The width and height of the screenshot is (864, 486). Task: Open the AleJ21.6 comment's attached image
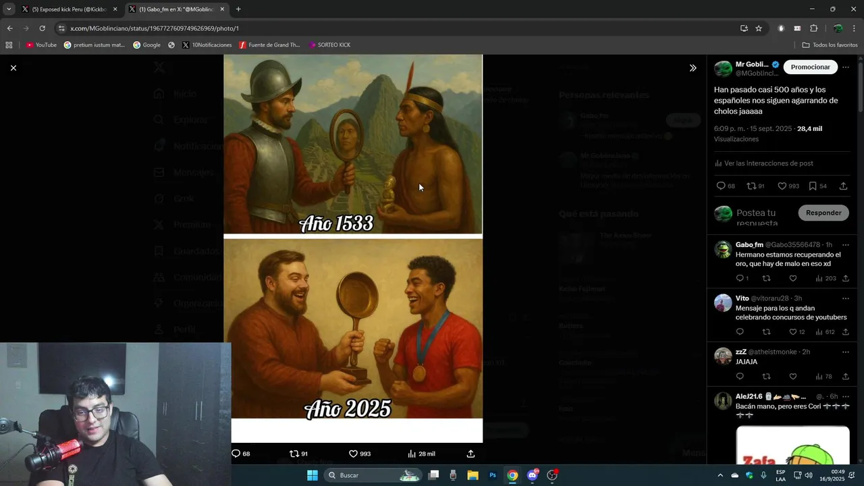[x=792, y=445]
